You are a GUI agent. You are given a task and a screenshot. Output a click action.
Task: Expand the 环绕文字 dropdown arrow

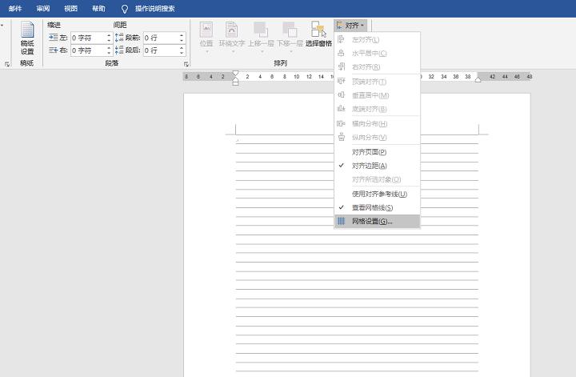(x=232, y=51)
